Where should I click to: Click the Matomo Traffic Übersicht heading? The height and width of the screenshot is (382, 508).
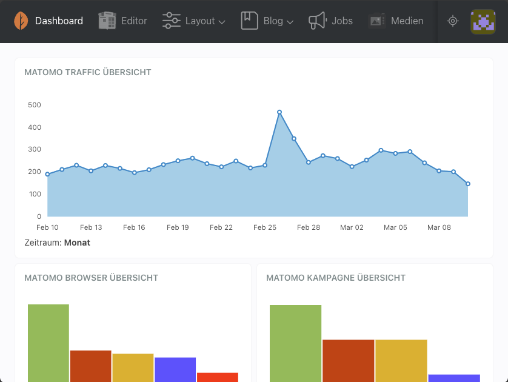[88, 72]
